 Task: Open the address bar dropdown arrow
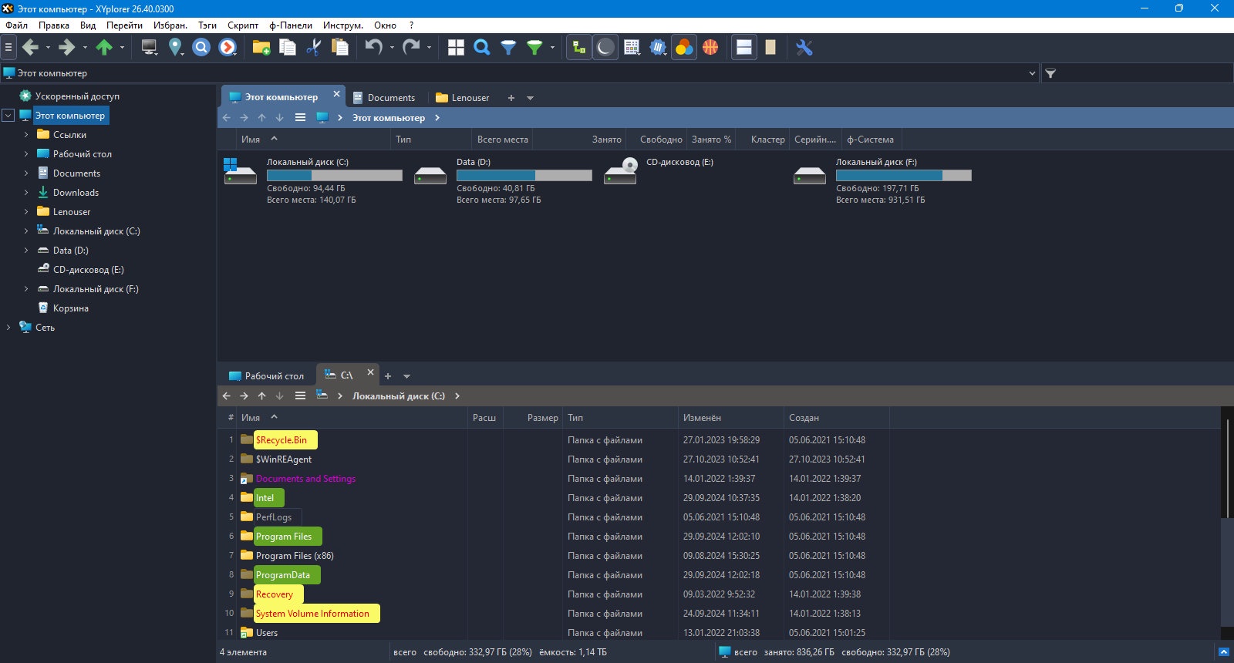[1032, 73]
